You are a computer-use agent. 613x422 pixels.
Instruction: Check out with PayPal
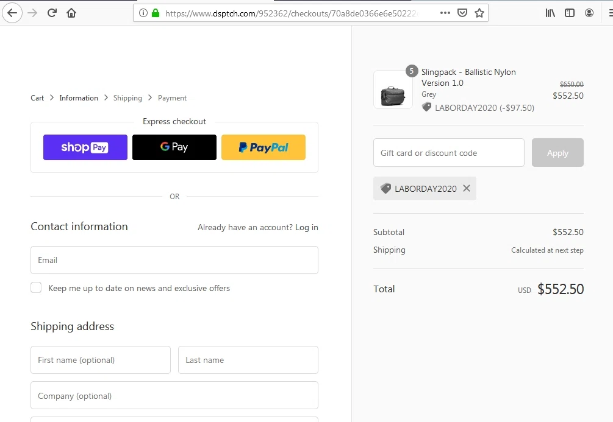click(263, 147)
